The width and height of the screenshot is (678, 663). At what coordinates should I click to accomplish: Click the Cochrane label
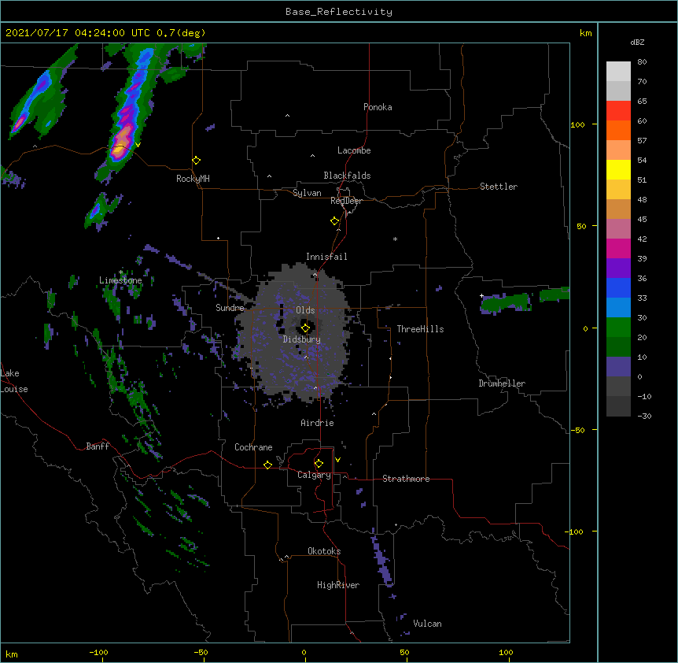[253, 447]
